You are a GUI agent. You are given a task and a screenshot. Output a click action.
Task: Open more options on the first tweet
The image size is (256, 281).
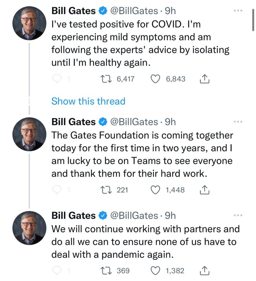pos(238,11)
